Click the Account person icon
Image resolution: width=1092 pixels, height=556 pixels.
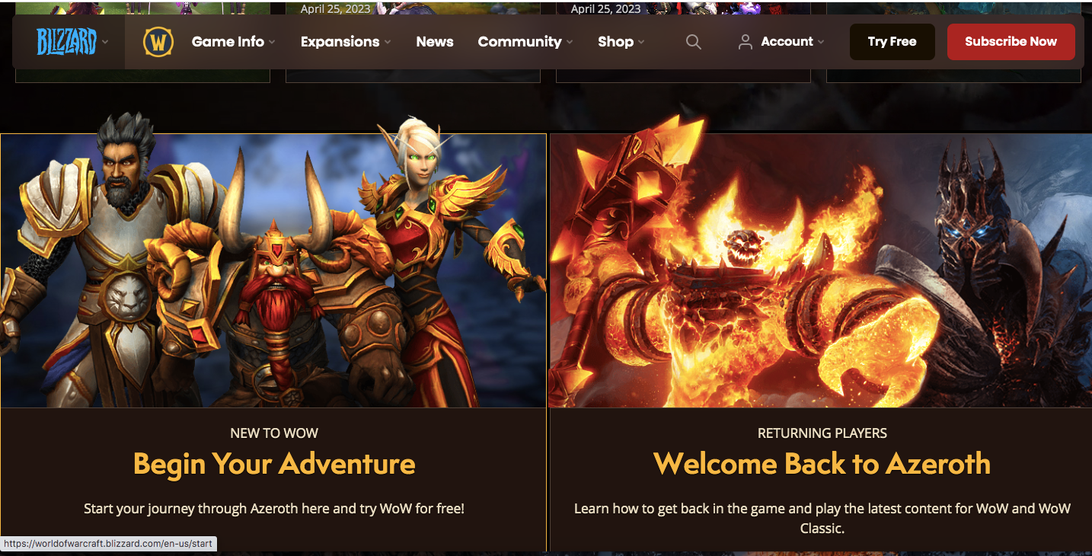point(745,42)
